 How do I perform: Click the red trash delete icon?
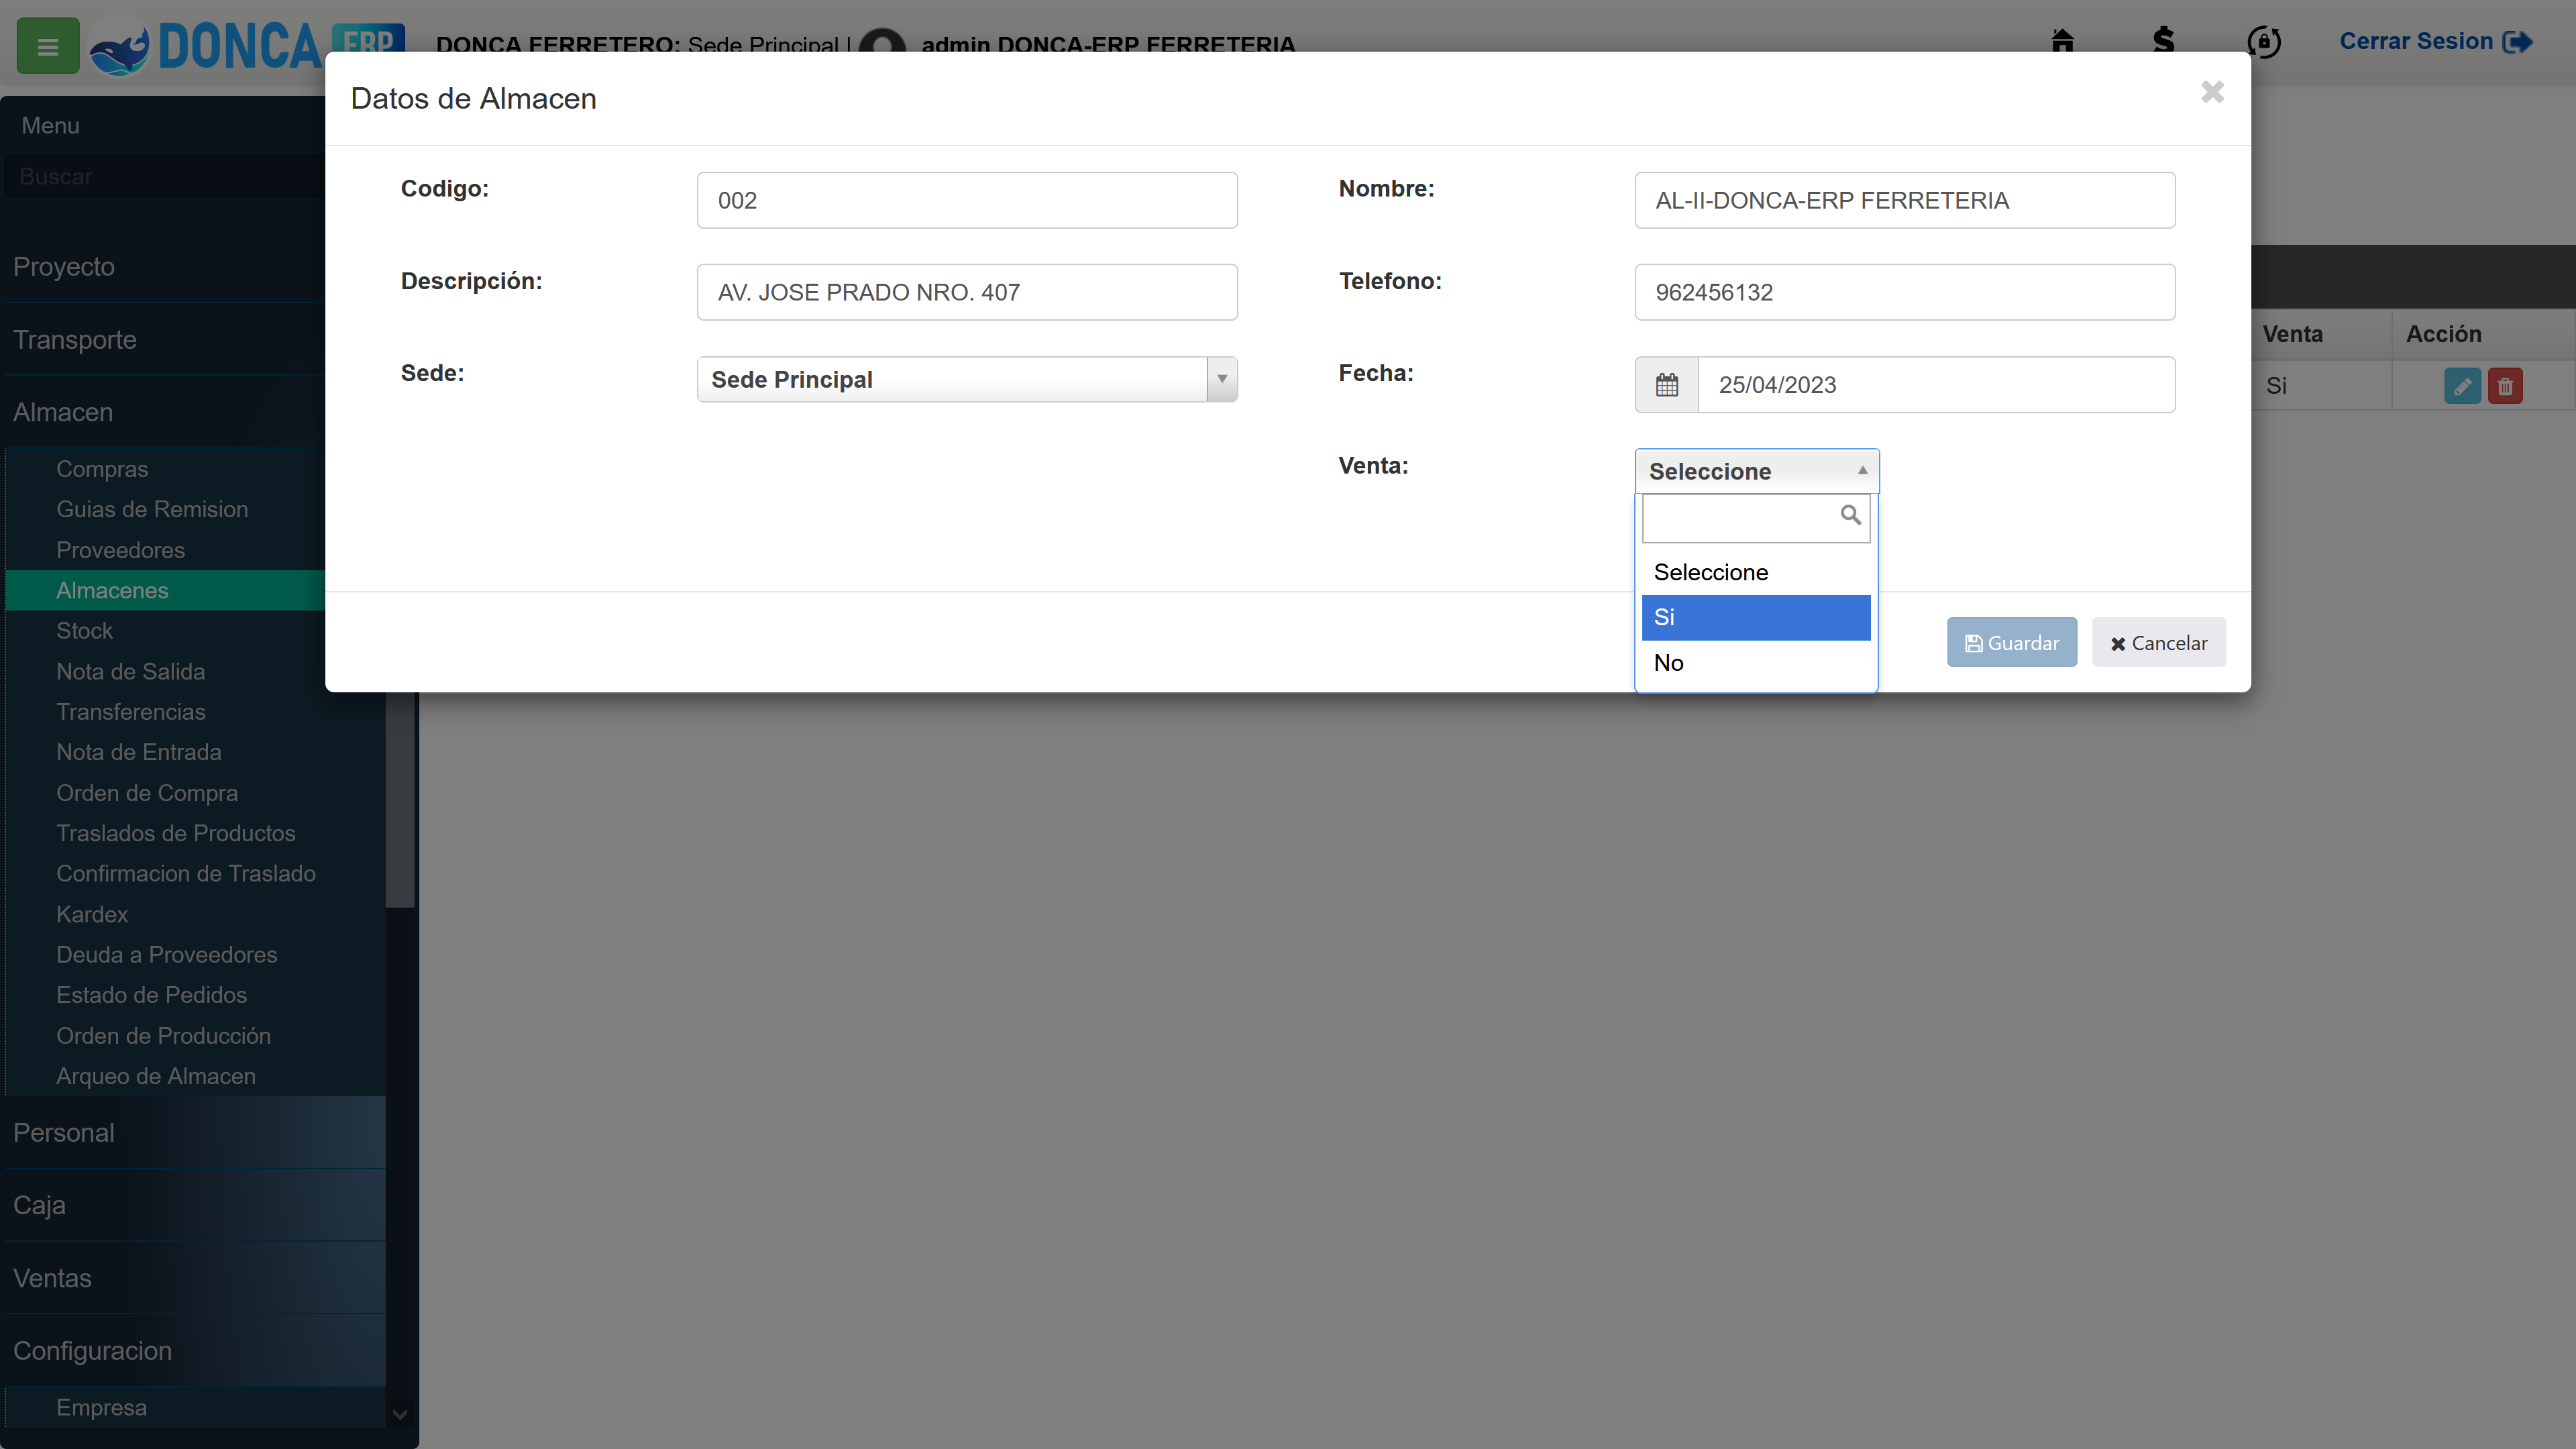[x=2505, y=387]
